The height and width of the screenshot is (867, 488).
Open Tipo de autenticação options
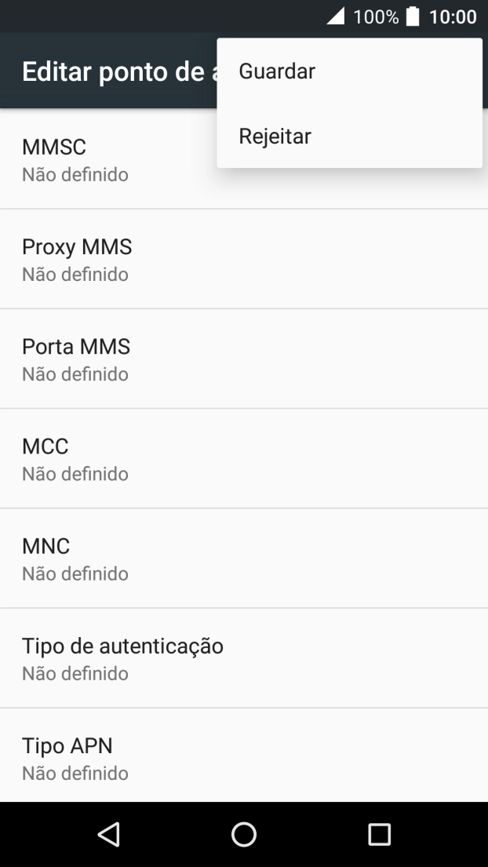(122, 658)
